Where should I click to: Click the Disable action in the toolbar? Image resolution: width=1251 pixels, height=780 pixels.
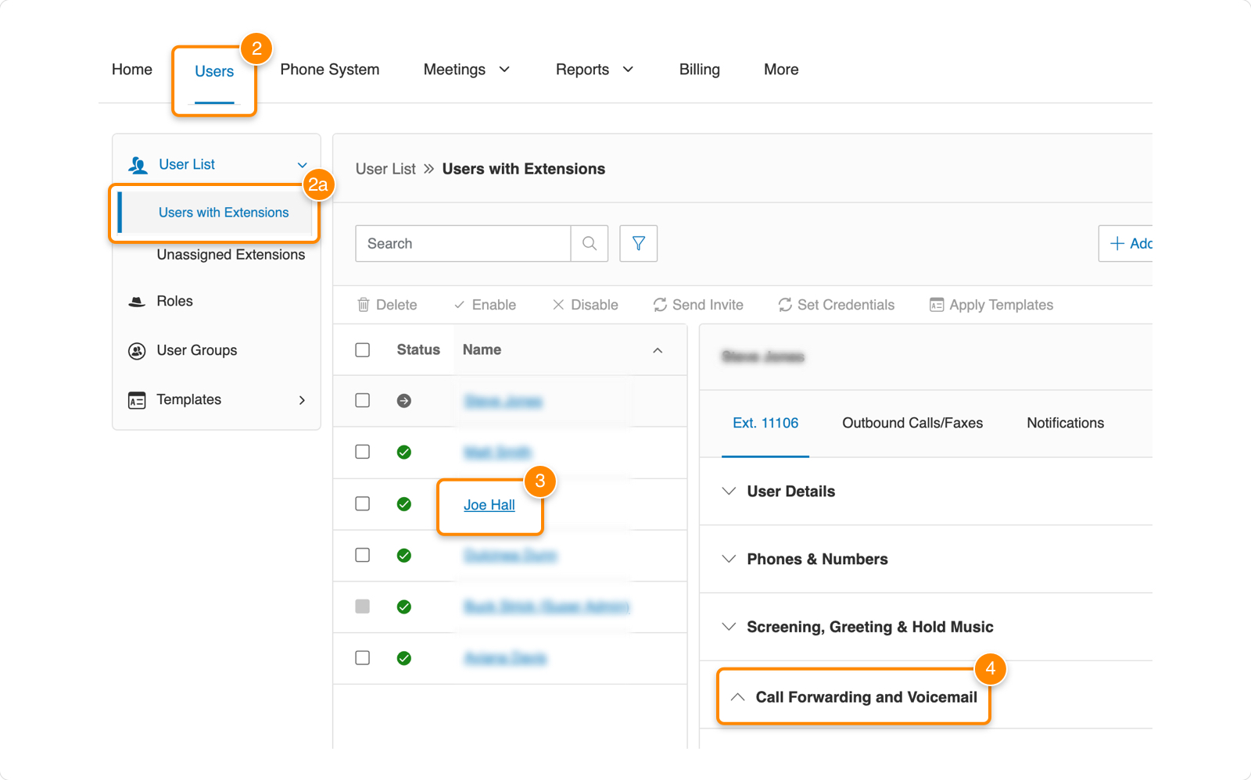click(585, 305)
